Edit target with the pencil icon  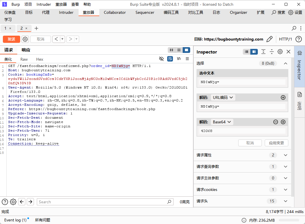click(269, 39)
